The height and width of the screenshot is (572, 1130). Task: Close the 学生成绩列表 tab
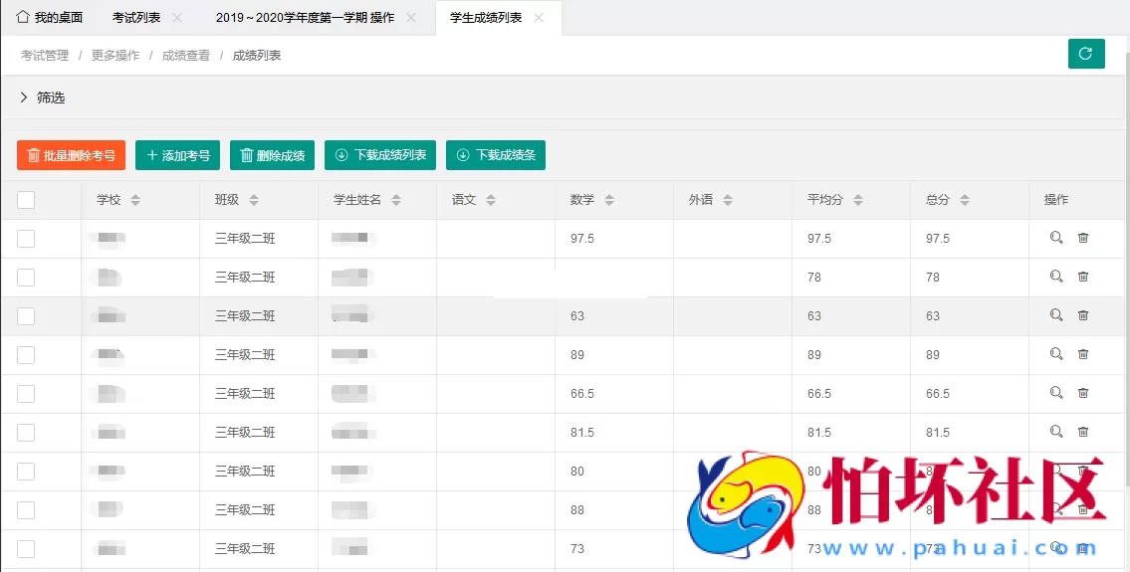pyautogui.click(x=539, y=17)
